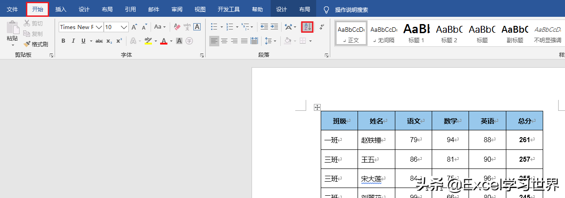Launch the Font (字体) dialog expander
The height and width of the screenshot is (198, 565).
click(x=202, y=55)
